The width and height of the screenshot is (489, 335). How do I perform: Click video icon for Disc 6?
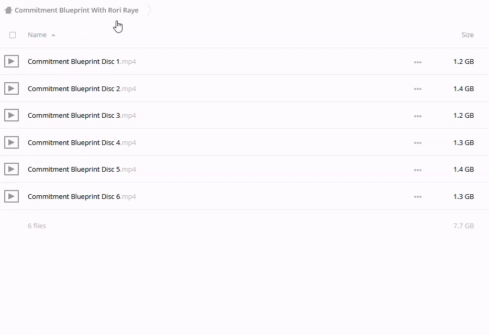point(12,196)
